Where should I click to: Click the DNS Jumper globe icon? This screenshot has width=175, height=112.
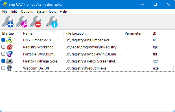(9, 40)
